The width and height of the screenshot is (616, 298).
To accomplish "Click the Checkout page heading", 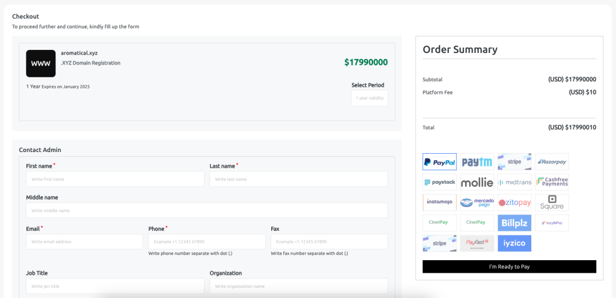I will coord(25,16).
